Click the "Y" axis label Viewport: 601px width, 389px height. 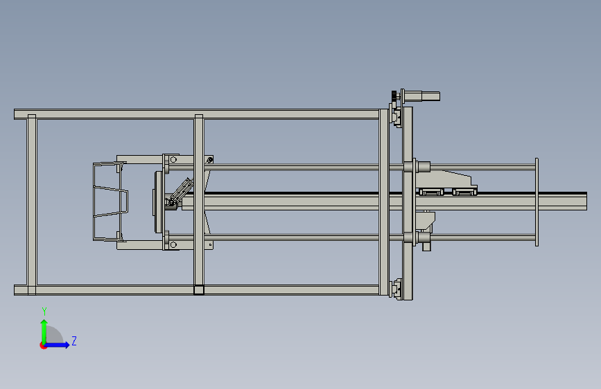point(44,311)
